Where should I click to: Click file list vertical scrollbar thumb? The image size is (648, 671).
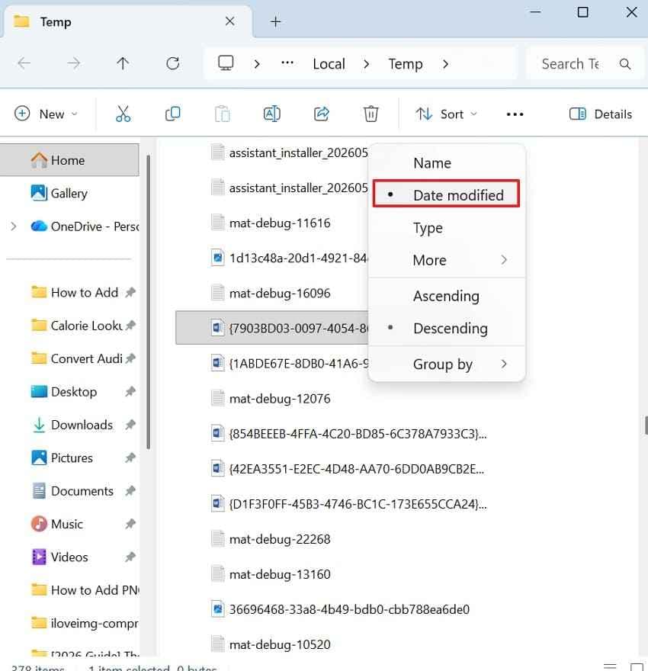(x=646, y=425)
